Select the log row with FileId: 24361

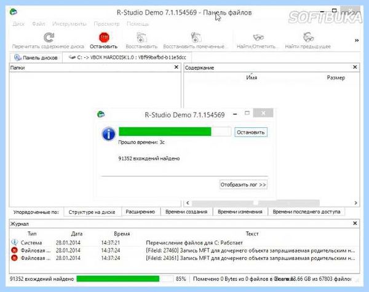[184, 258]
